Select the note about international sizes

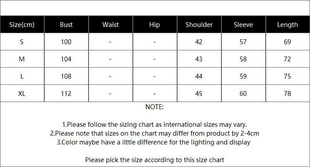(155, 125)
